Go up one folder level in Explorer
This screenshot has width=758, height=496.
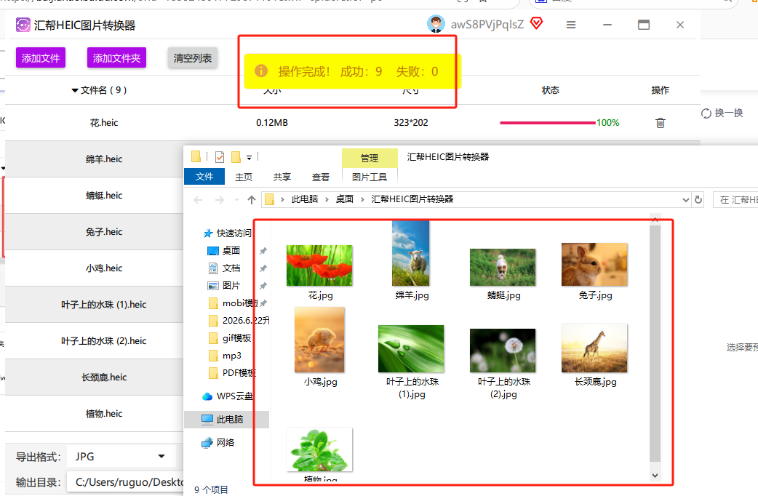[252, 200]
